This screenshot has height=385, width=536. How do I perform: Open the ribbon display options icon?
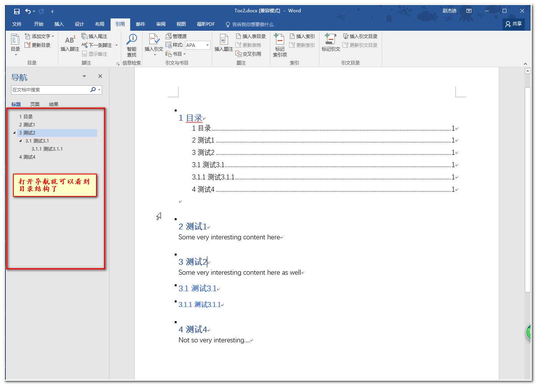[469, 11]
